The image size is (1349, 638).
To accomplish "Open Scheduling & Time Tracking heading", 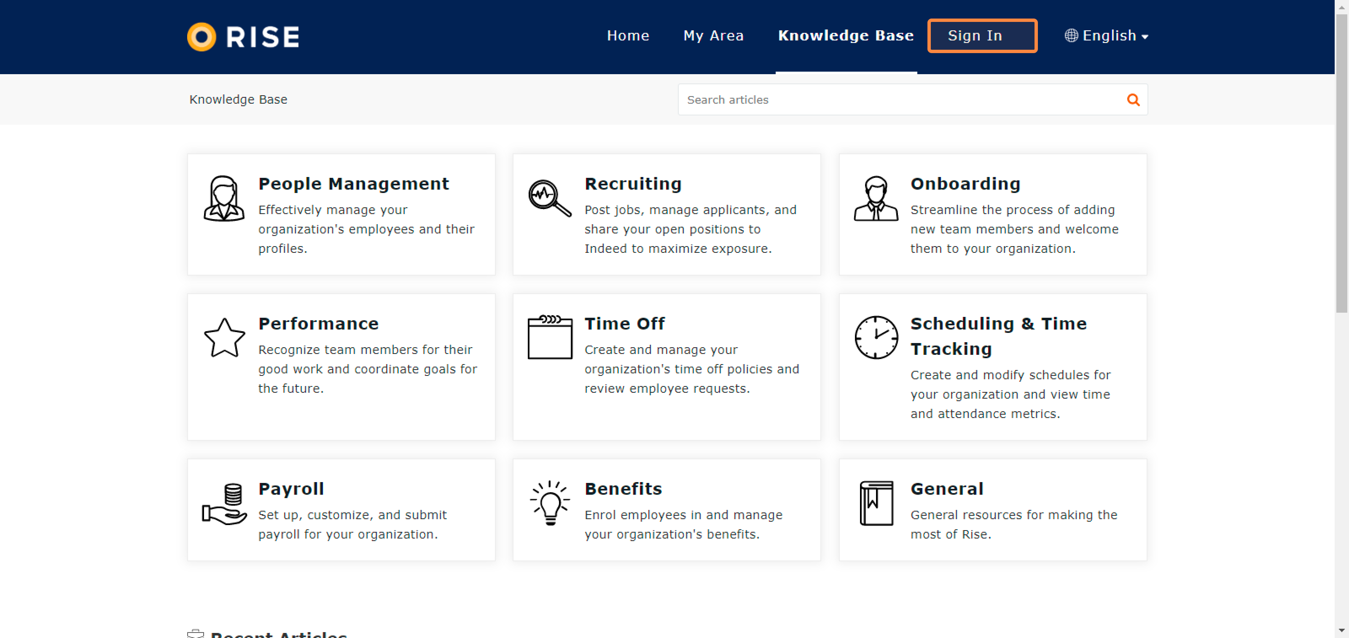I will tap(998, 336).
